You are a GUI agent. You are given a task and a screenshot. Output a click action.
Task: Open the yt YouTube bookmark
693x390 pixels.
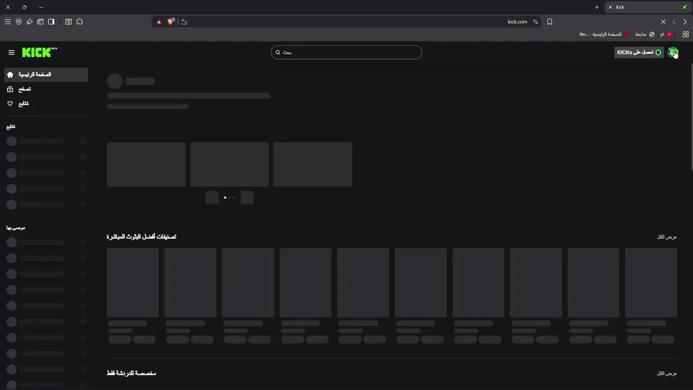coord(666,34)
